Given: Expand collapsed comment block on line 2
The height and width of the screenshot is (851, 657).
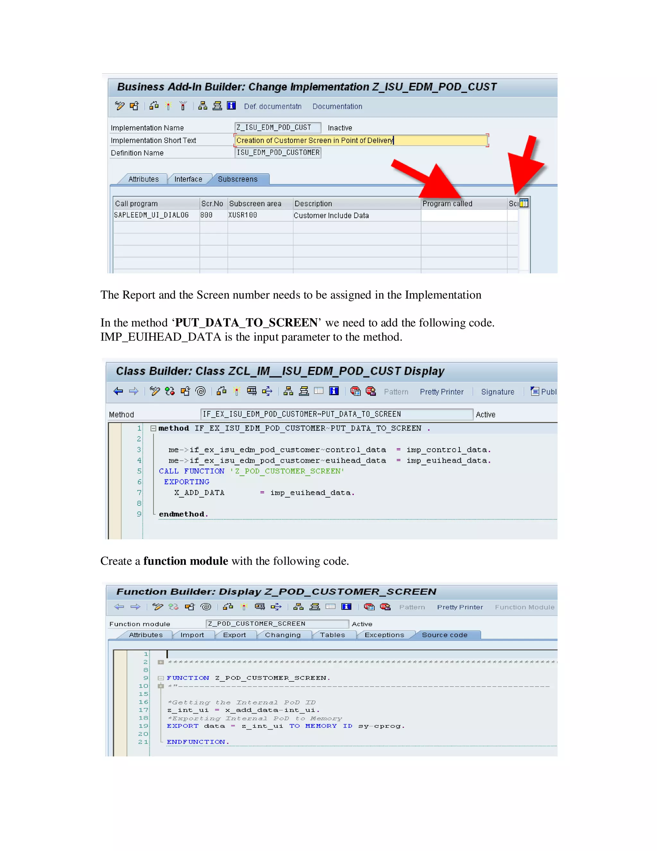Looking at the screenshot, I should (x=161, y=662).
